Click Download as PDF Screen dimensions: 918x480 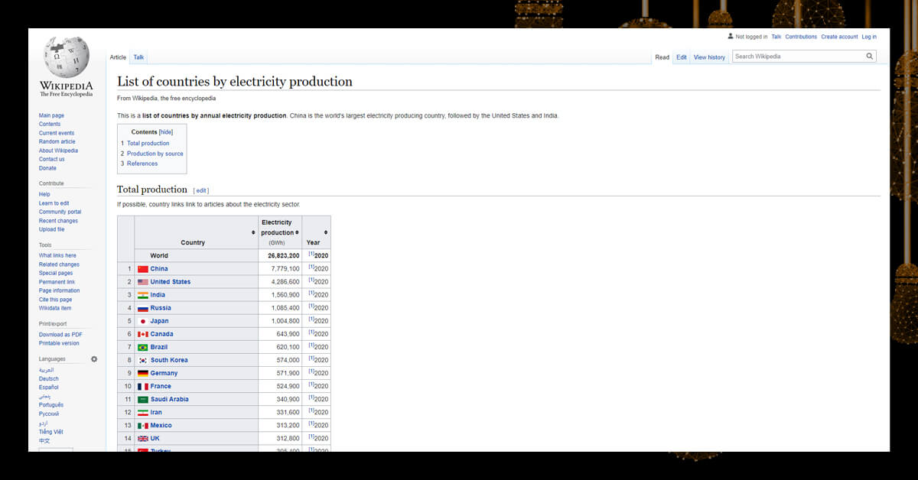pyautogui.click(x=60, y=335)
